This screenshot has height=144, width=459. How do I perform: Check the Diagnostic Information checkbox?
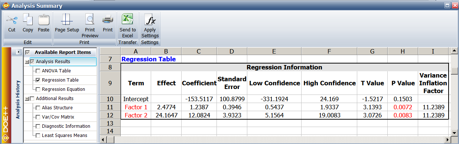[38, 126]
